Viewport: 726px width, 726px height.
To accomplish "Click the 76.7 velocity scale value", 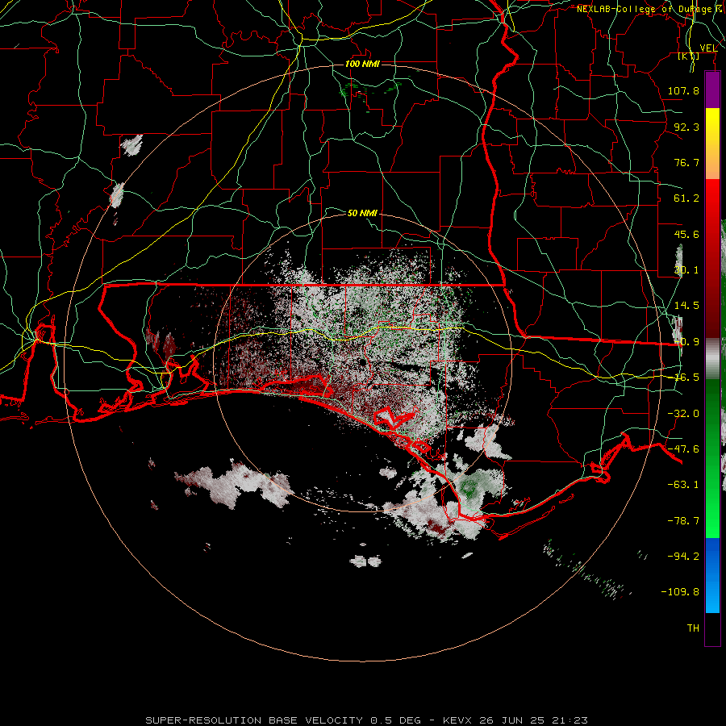I will pyautogui.click(x=686, y=162).
